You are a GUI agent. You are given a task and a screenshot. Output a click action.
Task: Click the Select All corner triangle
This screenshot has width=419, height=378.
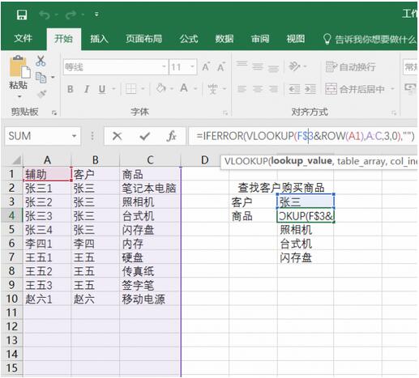pyautogui.click(x=16, y=160)
